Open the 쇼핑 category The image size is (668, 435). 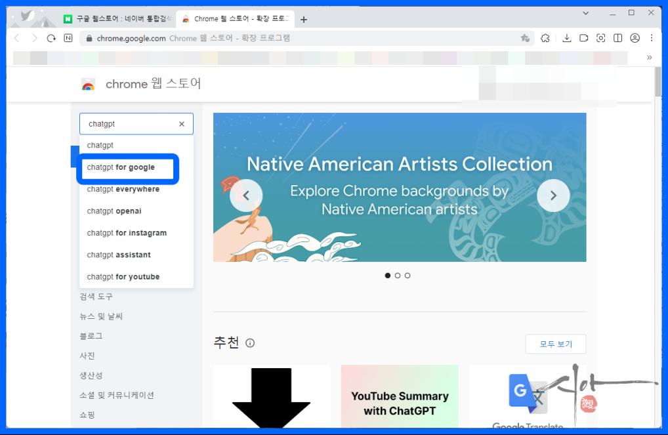87,415
